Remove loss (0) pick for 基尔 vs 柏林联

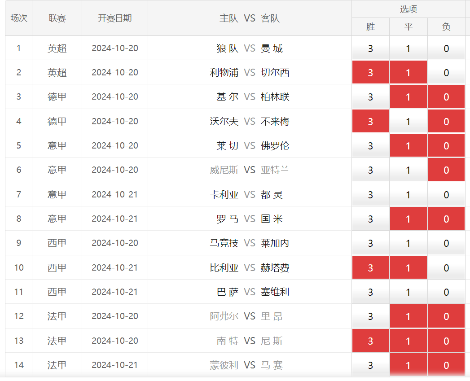[x=446, y=96]
